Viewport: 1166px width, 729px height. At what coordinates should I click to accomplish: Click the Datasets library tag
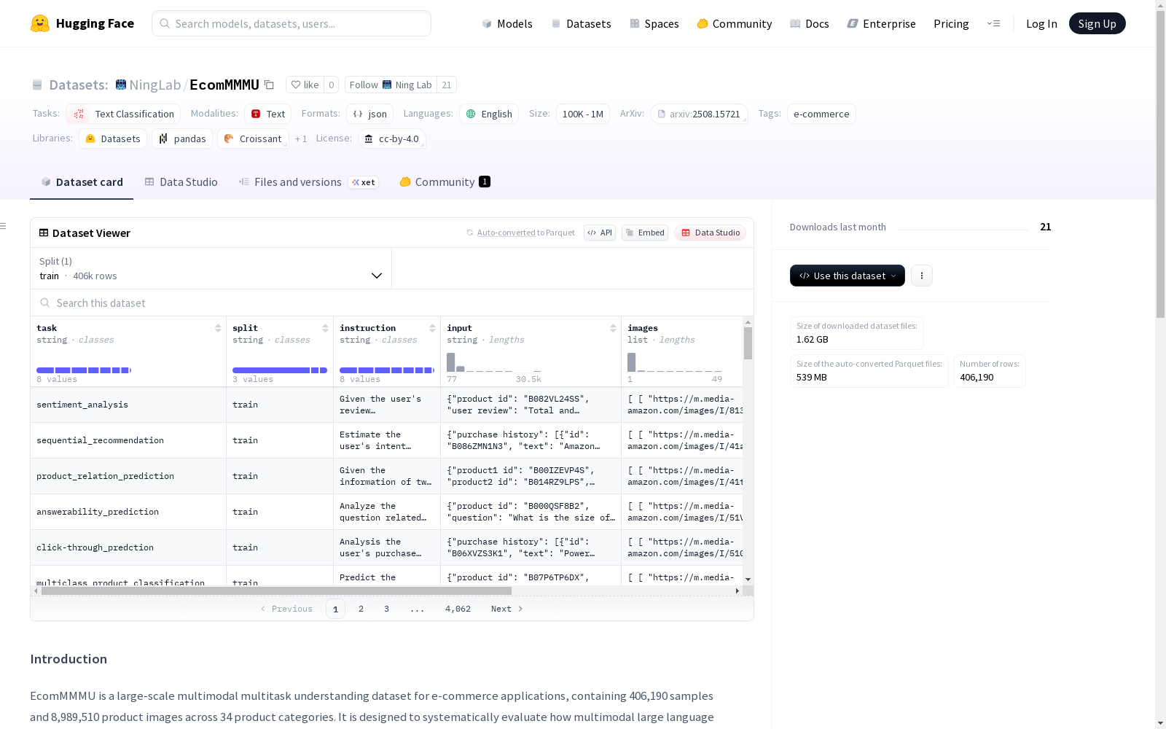click(x=113, y=139)
